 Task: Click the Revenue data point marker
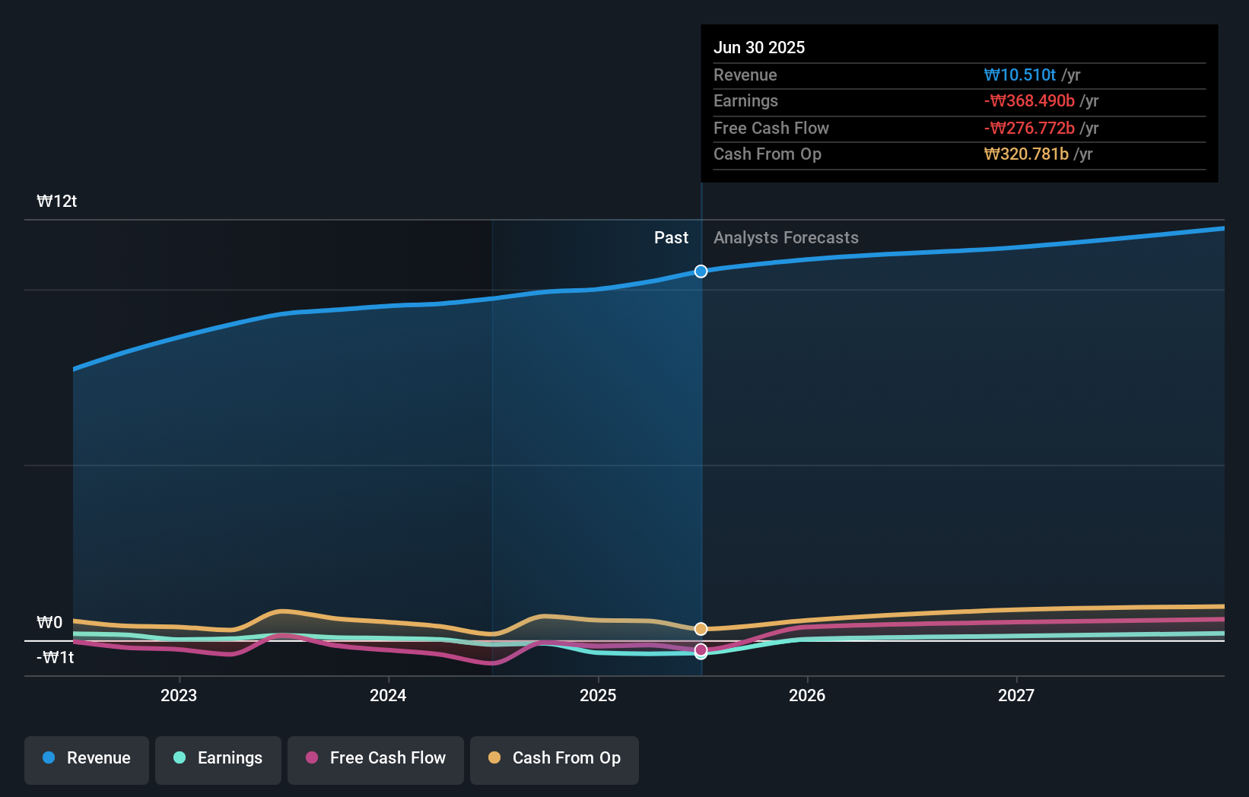(701, 271)
